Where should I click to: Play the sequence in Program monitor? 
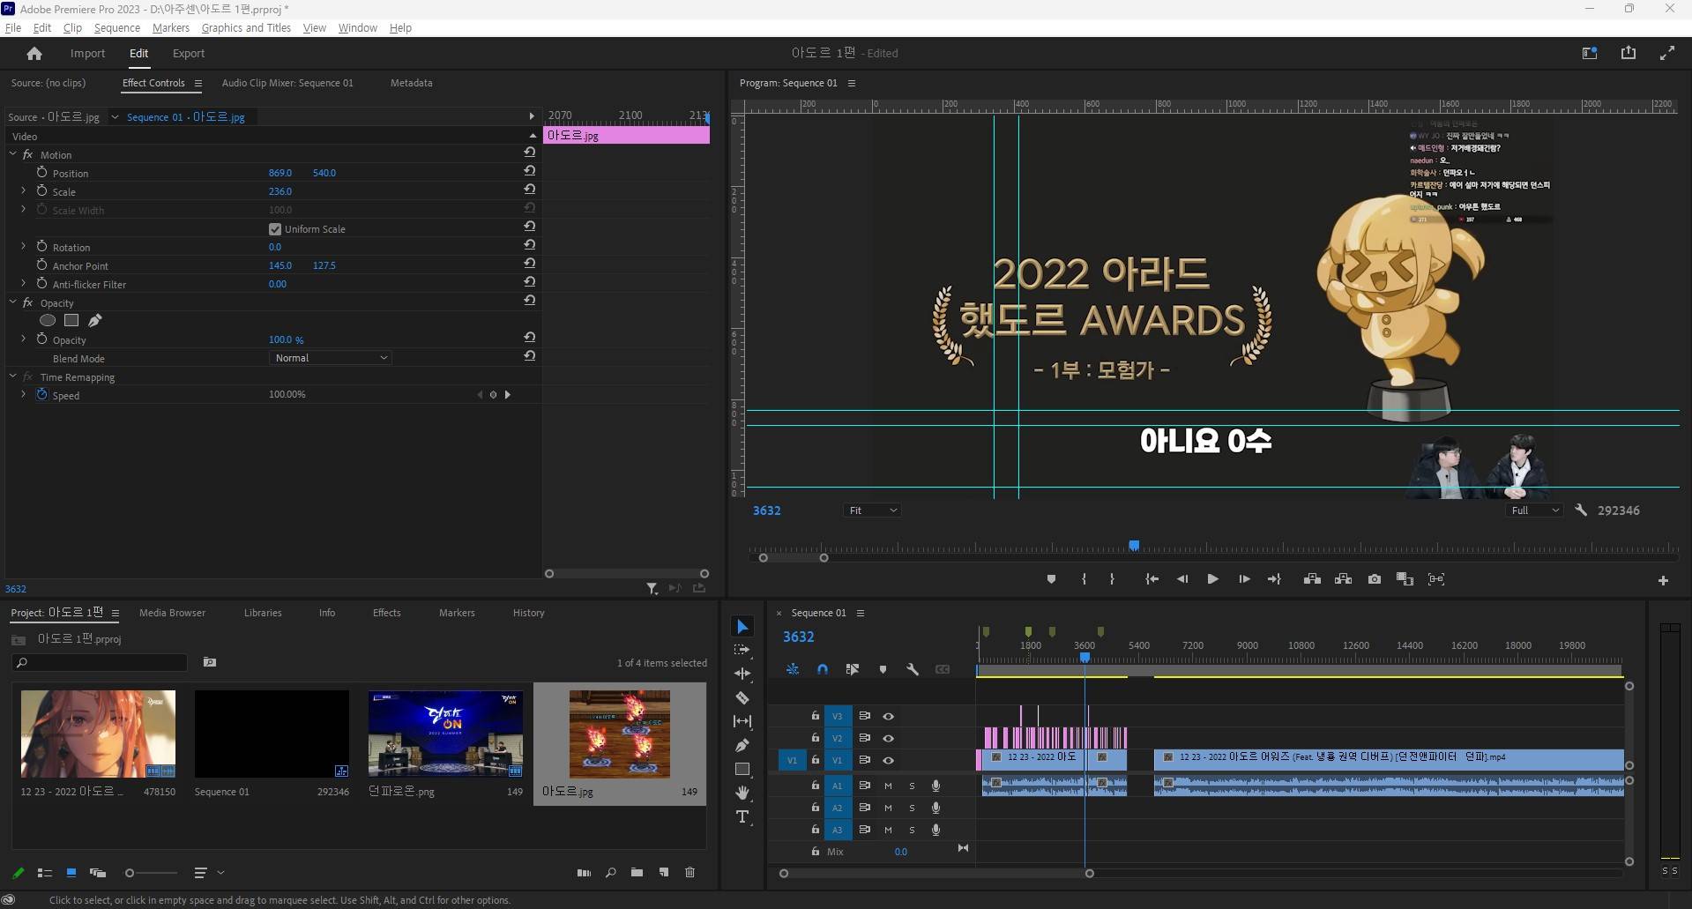pyautogui.click(x=1212, y=579)
